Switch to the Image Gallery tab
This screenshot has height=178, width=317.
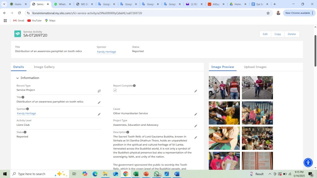point(44,67)
